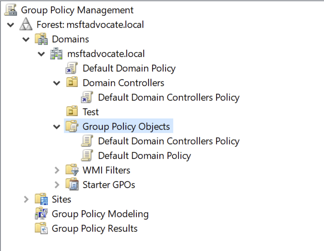Expand the Sites node
The height and width of the screenshot is (251, 324).
[x=26, y=199]
